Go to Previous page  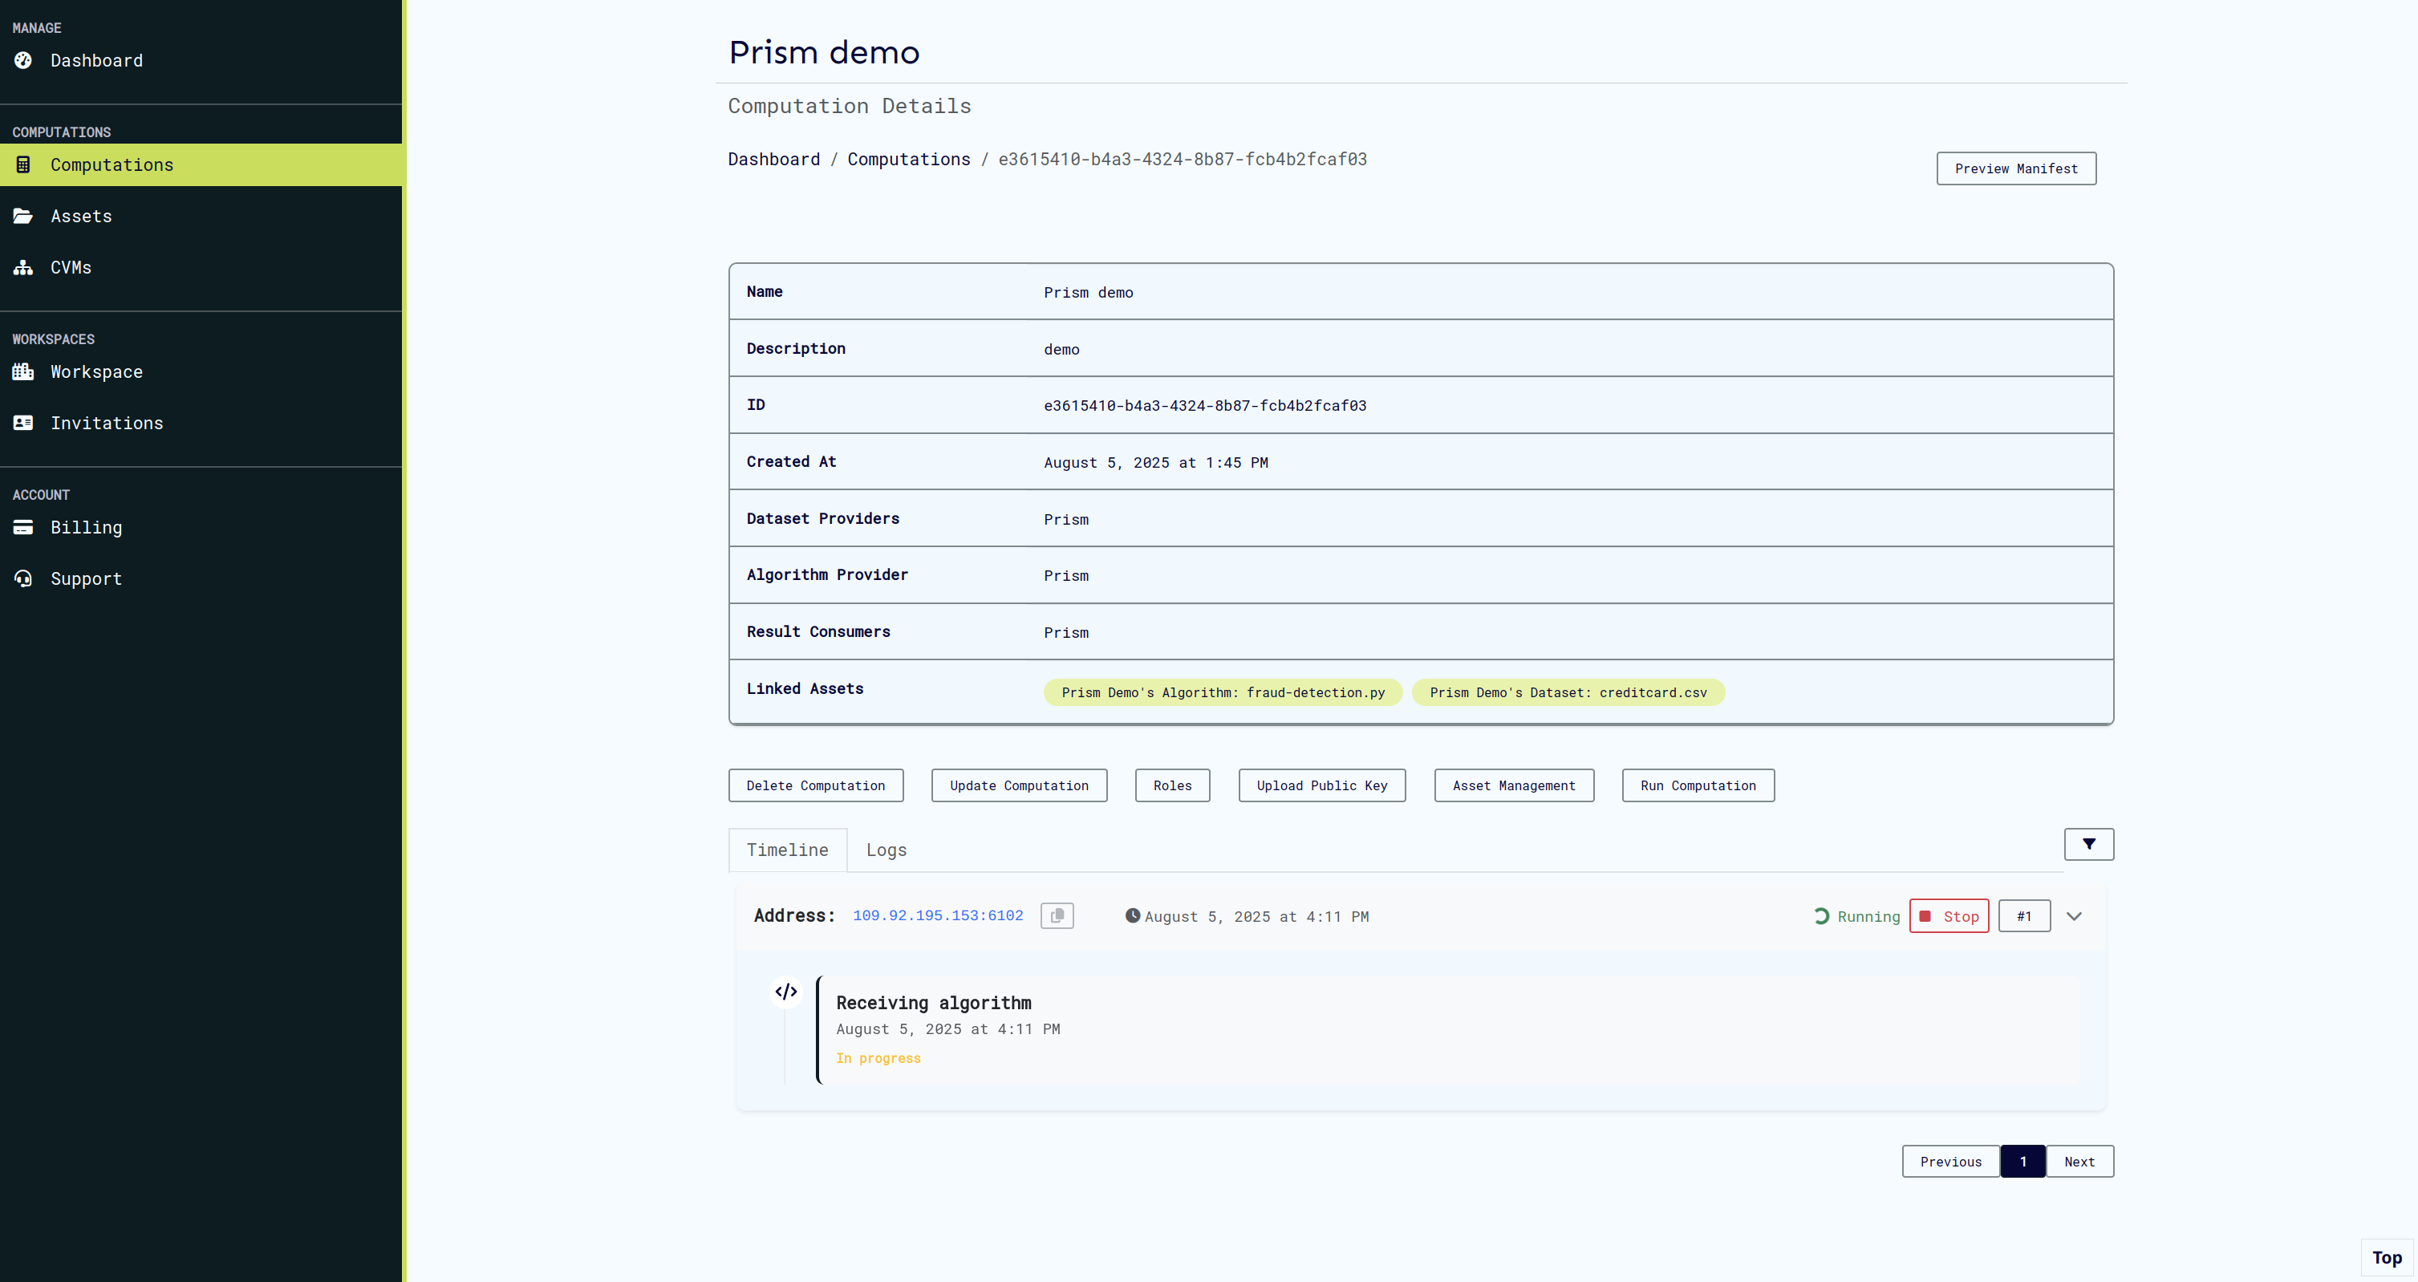click(x=1950, y=1161)
